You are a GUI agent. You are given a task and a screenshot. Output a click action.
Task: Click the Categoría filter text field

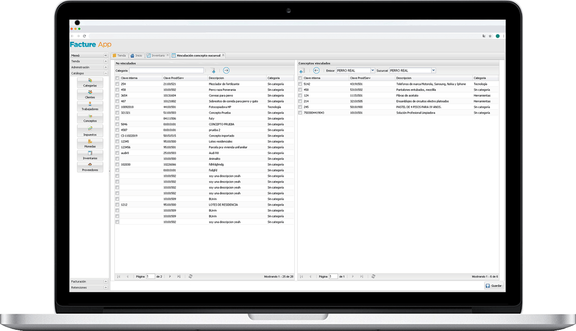click(x=166, y=71)
